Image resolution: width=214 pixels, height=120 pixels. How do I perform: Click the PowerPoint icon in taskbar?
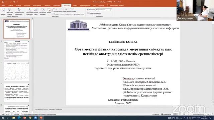coord(41,118)
